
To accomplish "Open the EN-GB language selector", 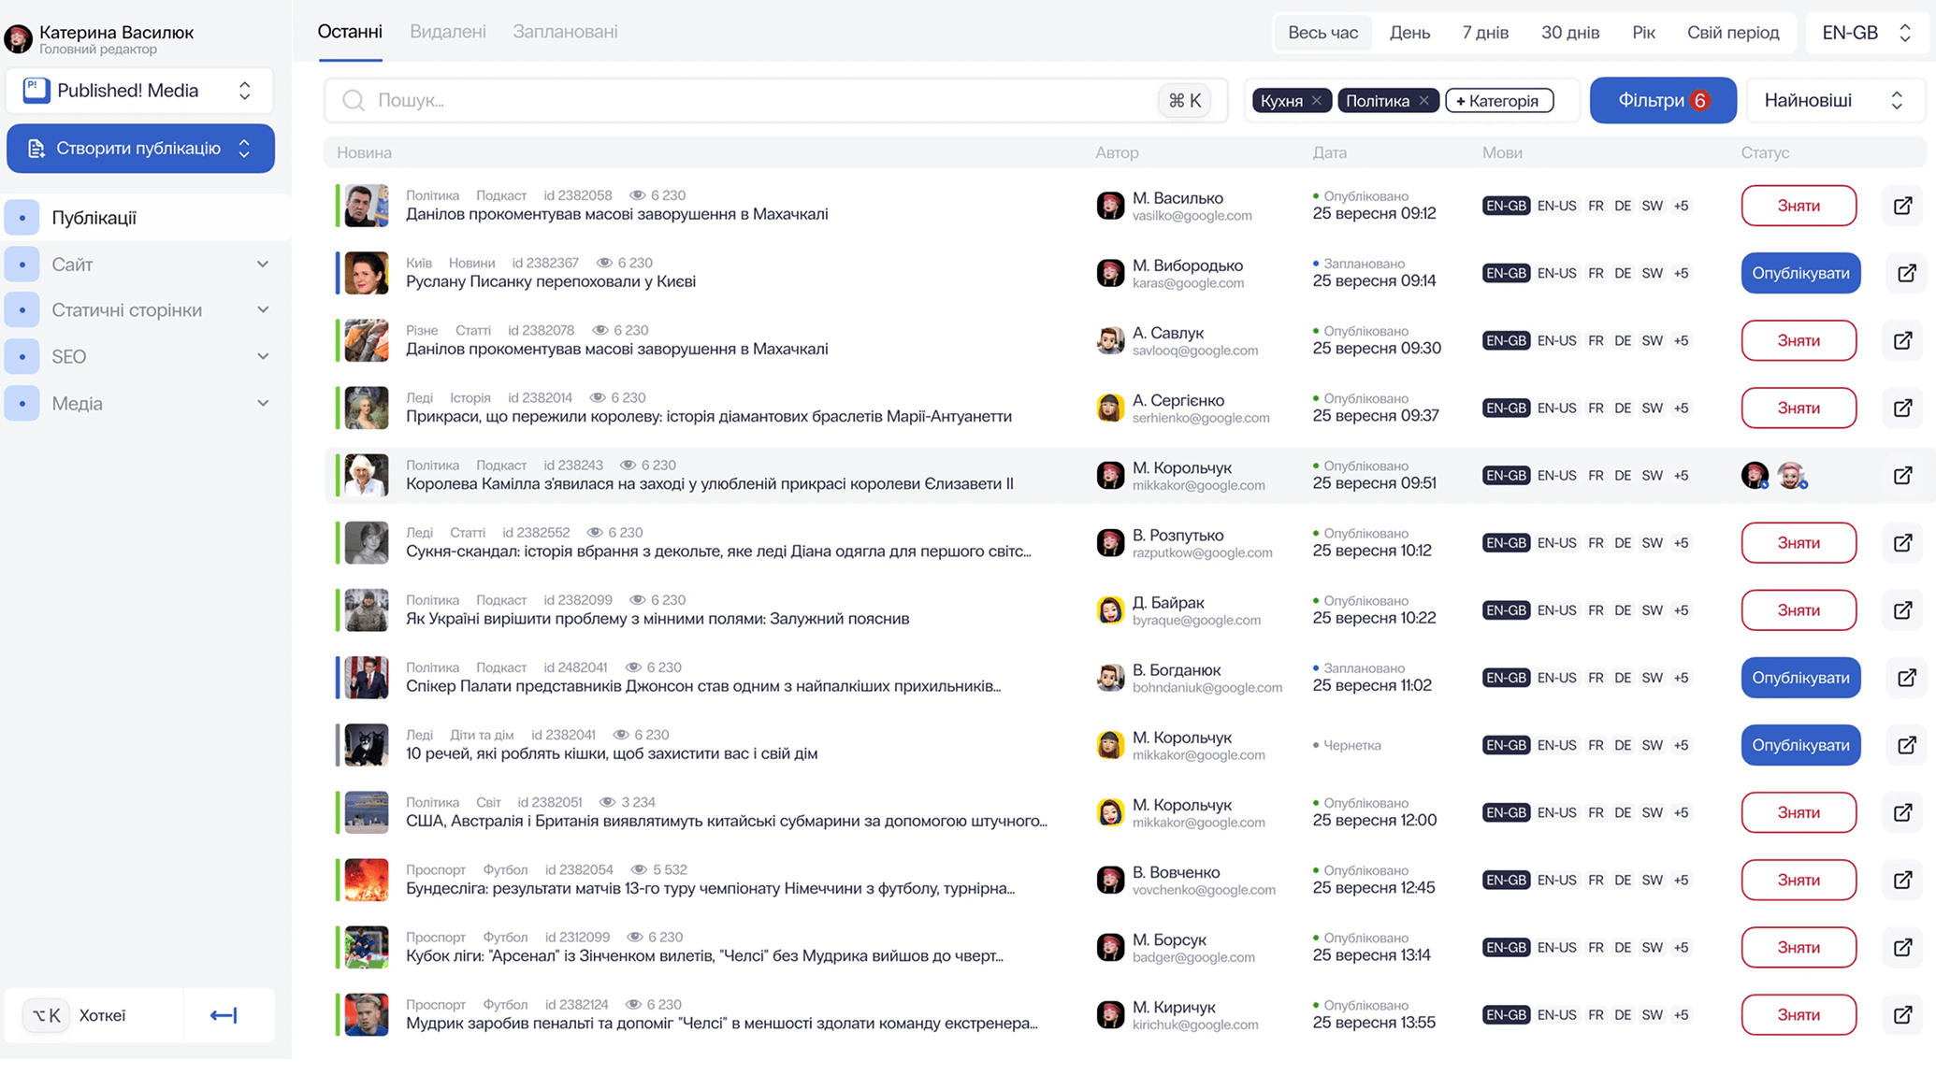I will click(1866, 33).
